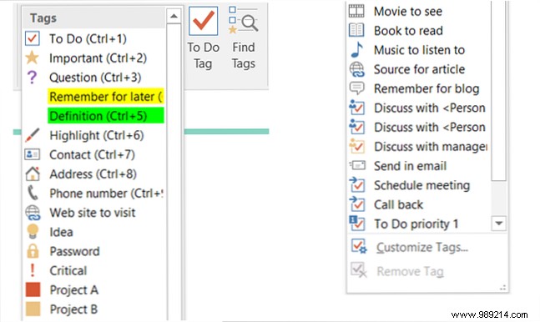Click the Movie to see film icon
540x322 pixels.
356,11
